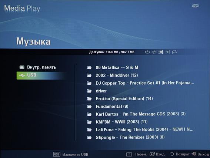Click folder icon for Erotica (Special Edition)

89,99
